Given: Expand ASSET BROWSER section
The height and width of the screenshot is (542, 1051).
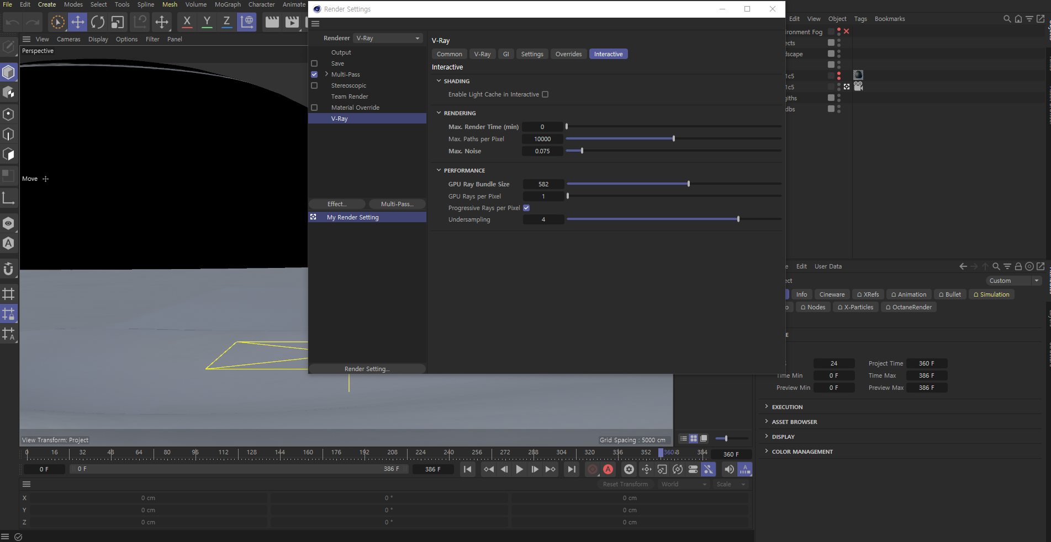Looking at the screenshot, I should coord(767,421).
